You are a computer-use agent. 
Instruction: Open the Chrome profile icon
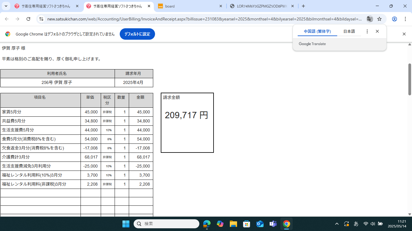tap(394, 19)
